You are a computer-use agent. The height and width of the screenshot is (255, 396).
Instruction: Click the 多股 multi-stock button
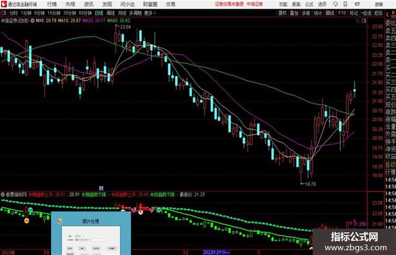coord(306,13)
